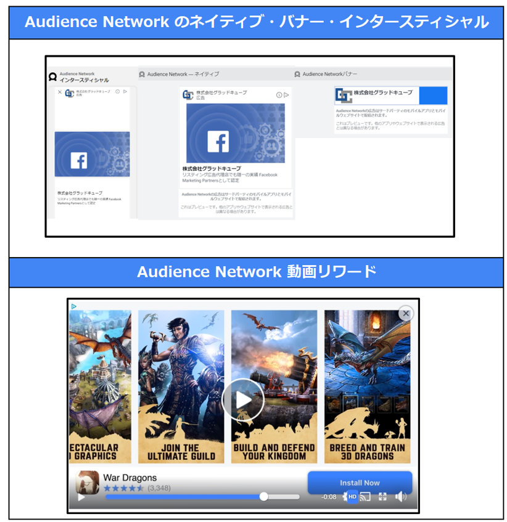Click the Spectacular Graphics panel

101,386
